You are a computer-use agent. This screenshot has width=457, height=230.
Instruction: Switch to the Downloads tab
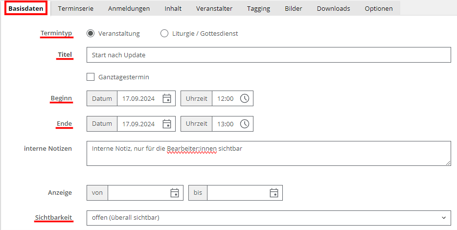tap(333, 8)
